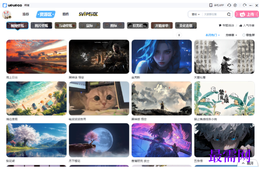Open the 分辨率 resolution dropdown

coord(231,35)
